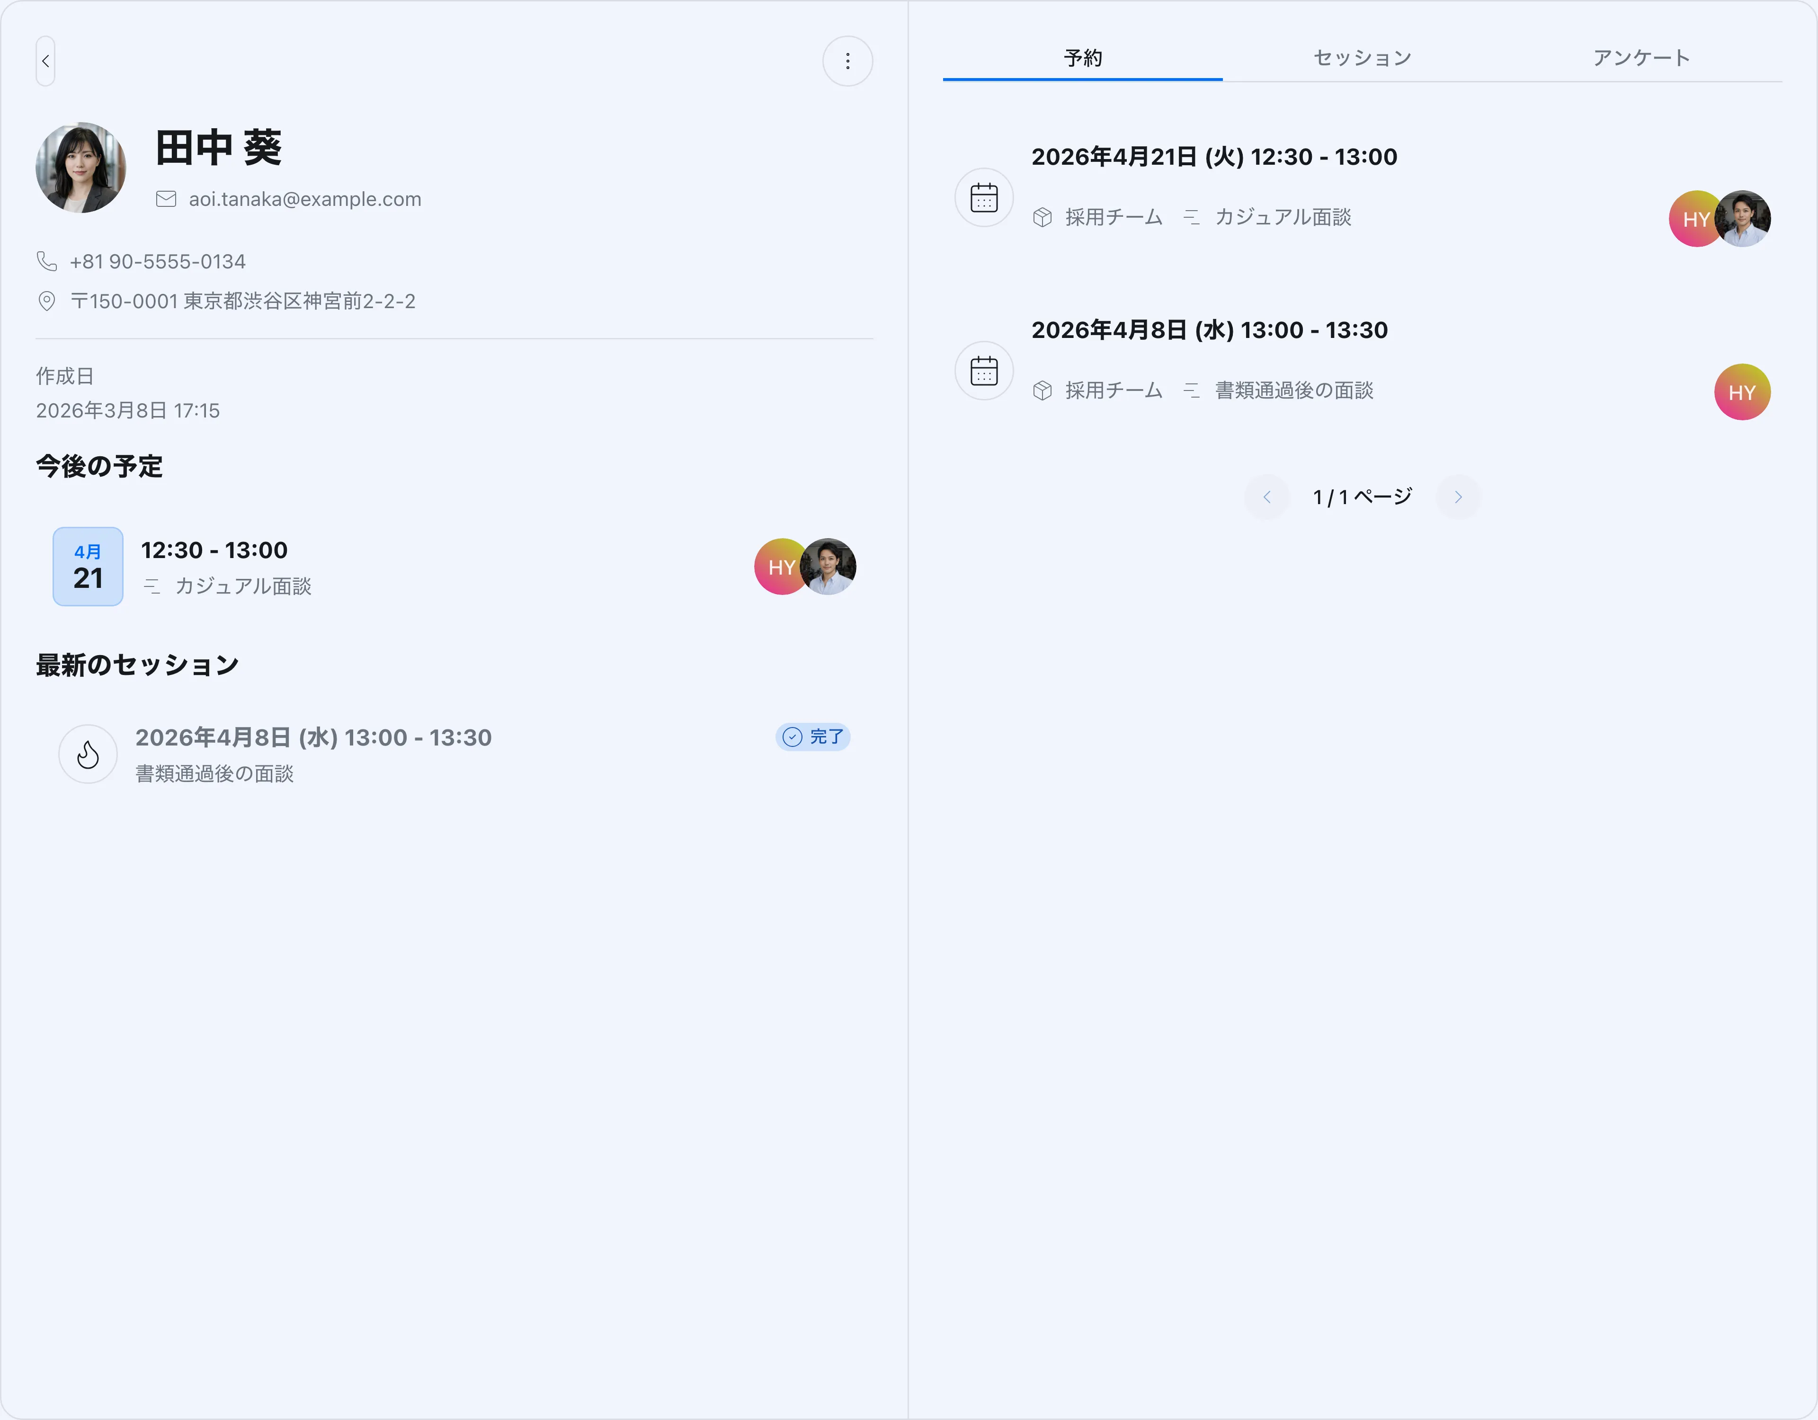This screenshot has height=1420, width=1818.
Task: Click the address 〒150-0001 東京都渋谷区神宮前2-2-2
Action: click(243, 302)
